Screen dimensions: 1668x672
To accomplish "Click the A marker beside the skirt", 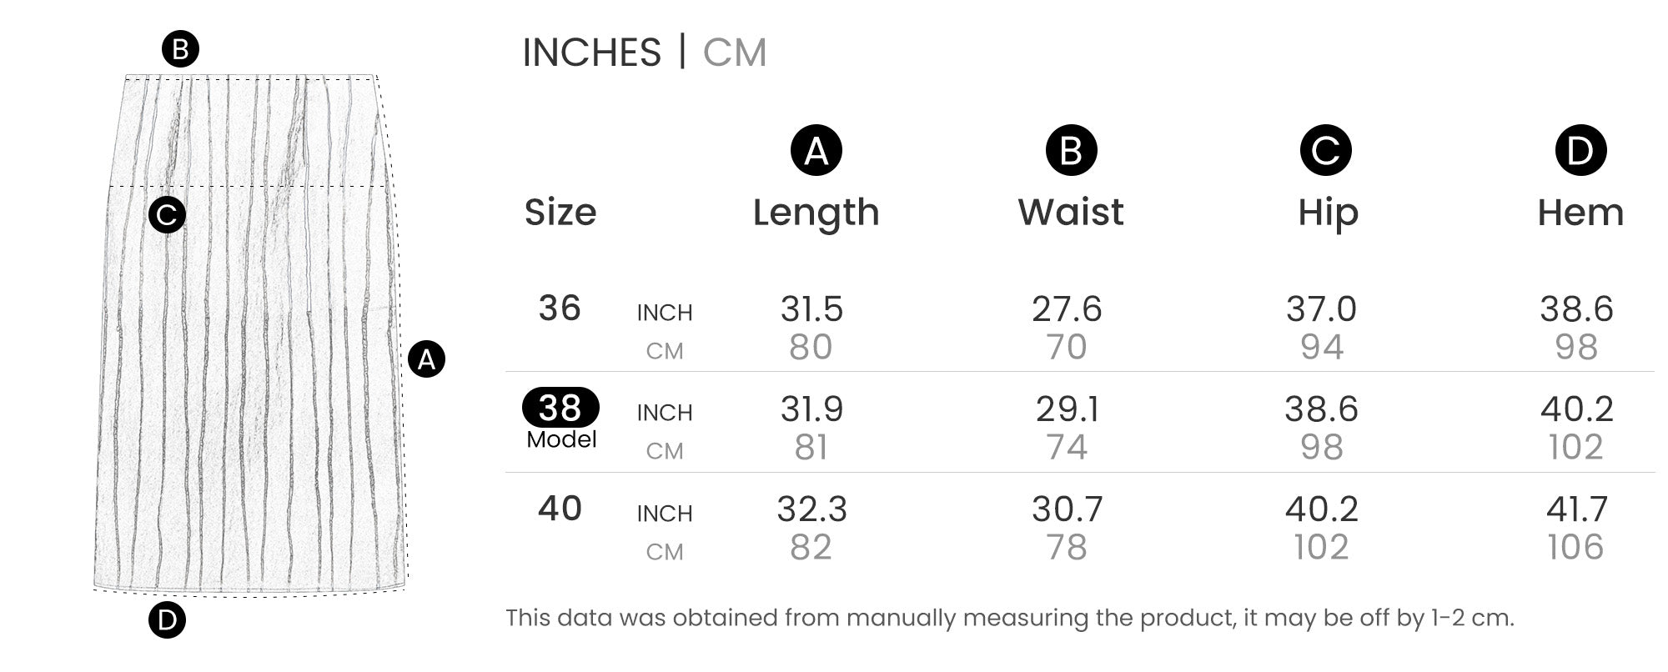I will (x=426, y=359).
